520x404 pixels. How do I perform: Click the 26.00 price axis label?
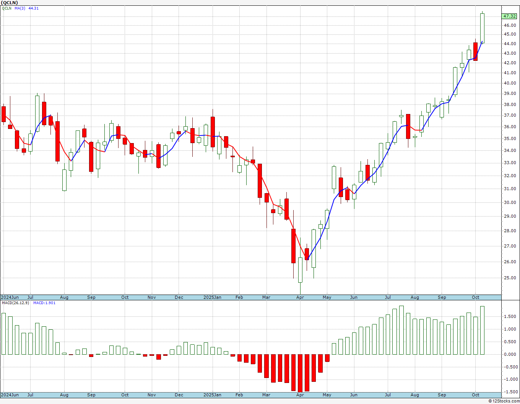[509, 262]
